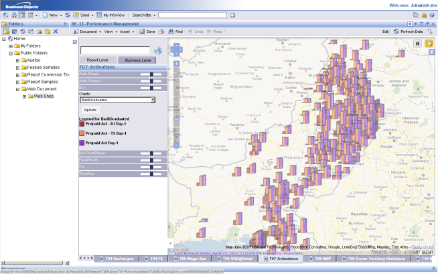
Task: Open My InfoView
Action: tap(111, 15)
